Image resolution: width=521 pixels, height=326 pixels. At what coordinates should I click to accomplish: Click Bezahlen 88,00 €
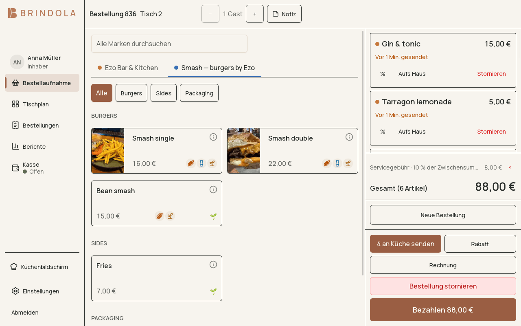click(443, 310)
